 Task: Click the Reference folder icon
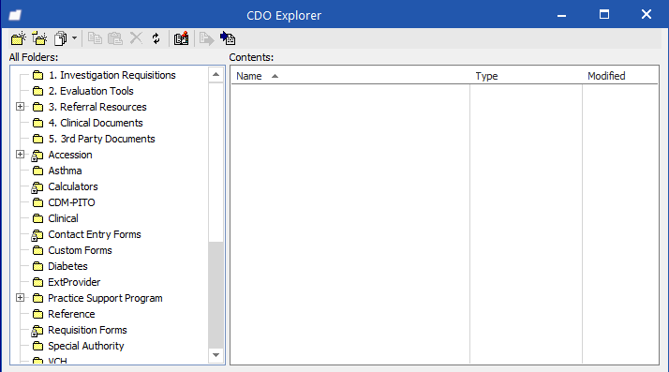coord(38,314)
